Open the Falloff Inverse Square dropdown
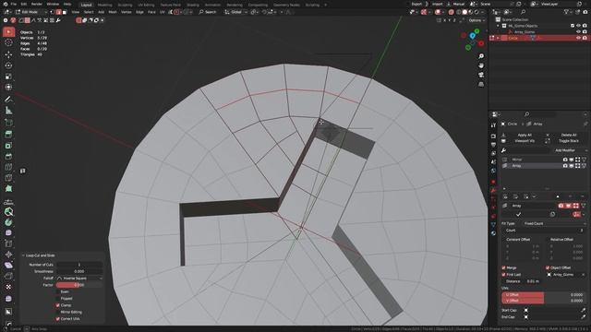 tap(79, 279)
